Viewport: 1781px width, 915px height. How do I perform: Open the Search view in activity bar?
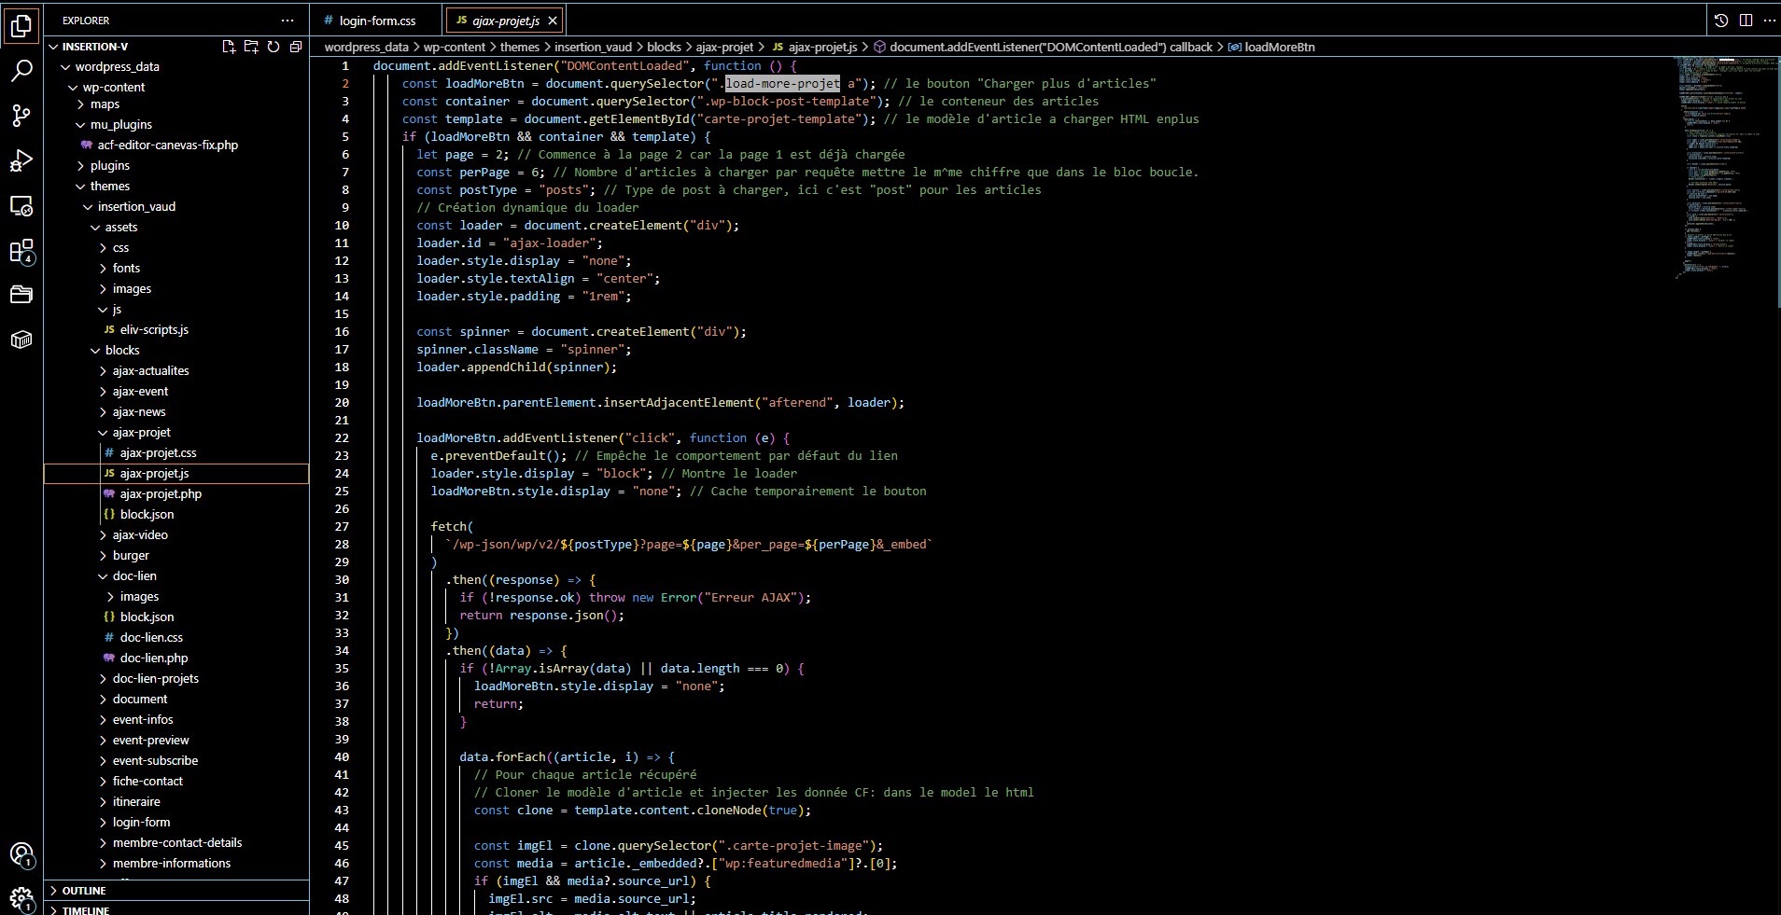tap(21, 71)
